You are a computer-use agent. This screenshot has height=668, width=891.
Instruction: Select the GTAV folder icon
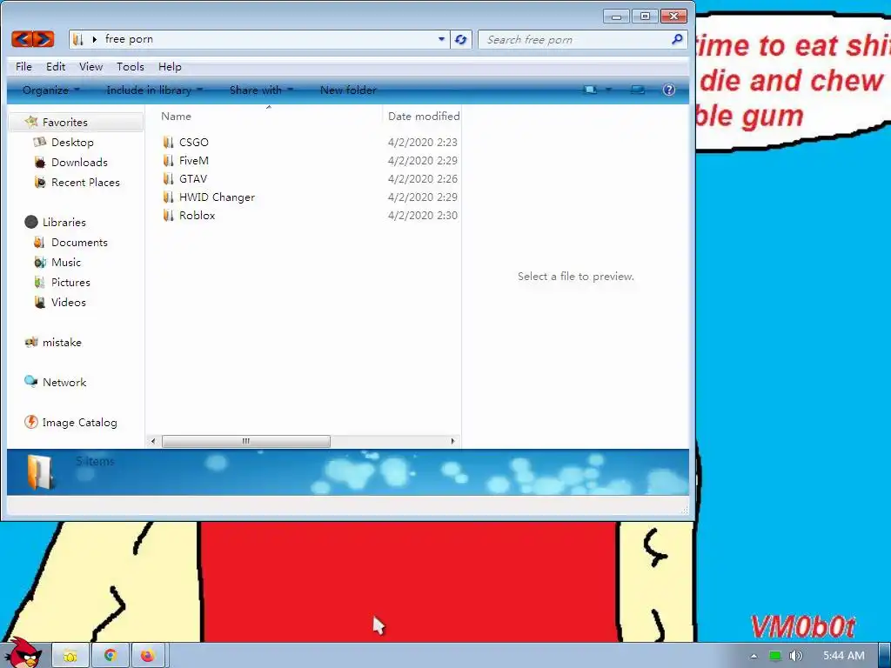coord(168,179)
